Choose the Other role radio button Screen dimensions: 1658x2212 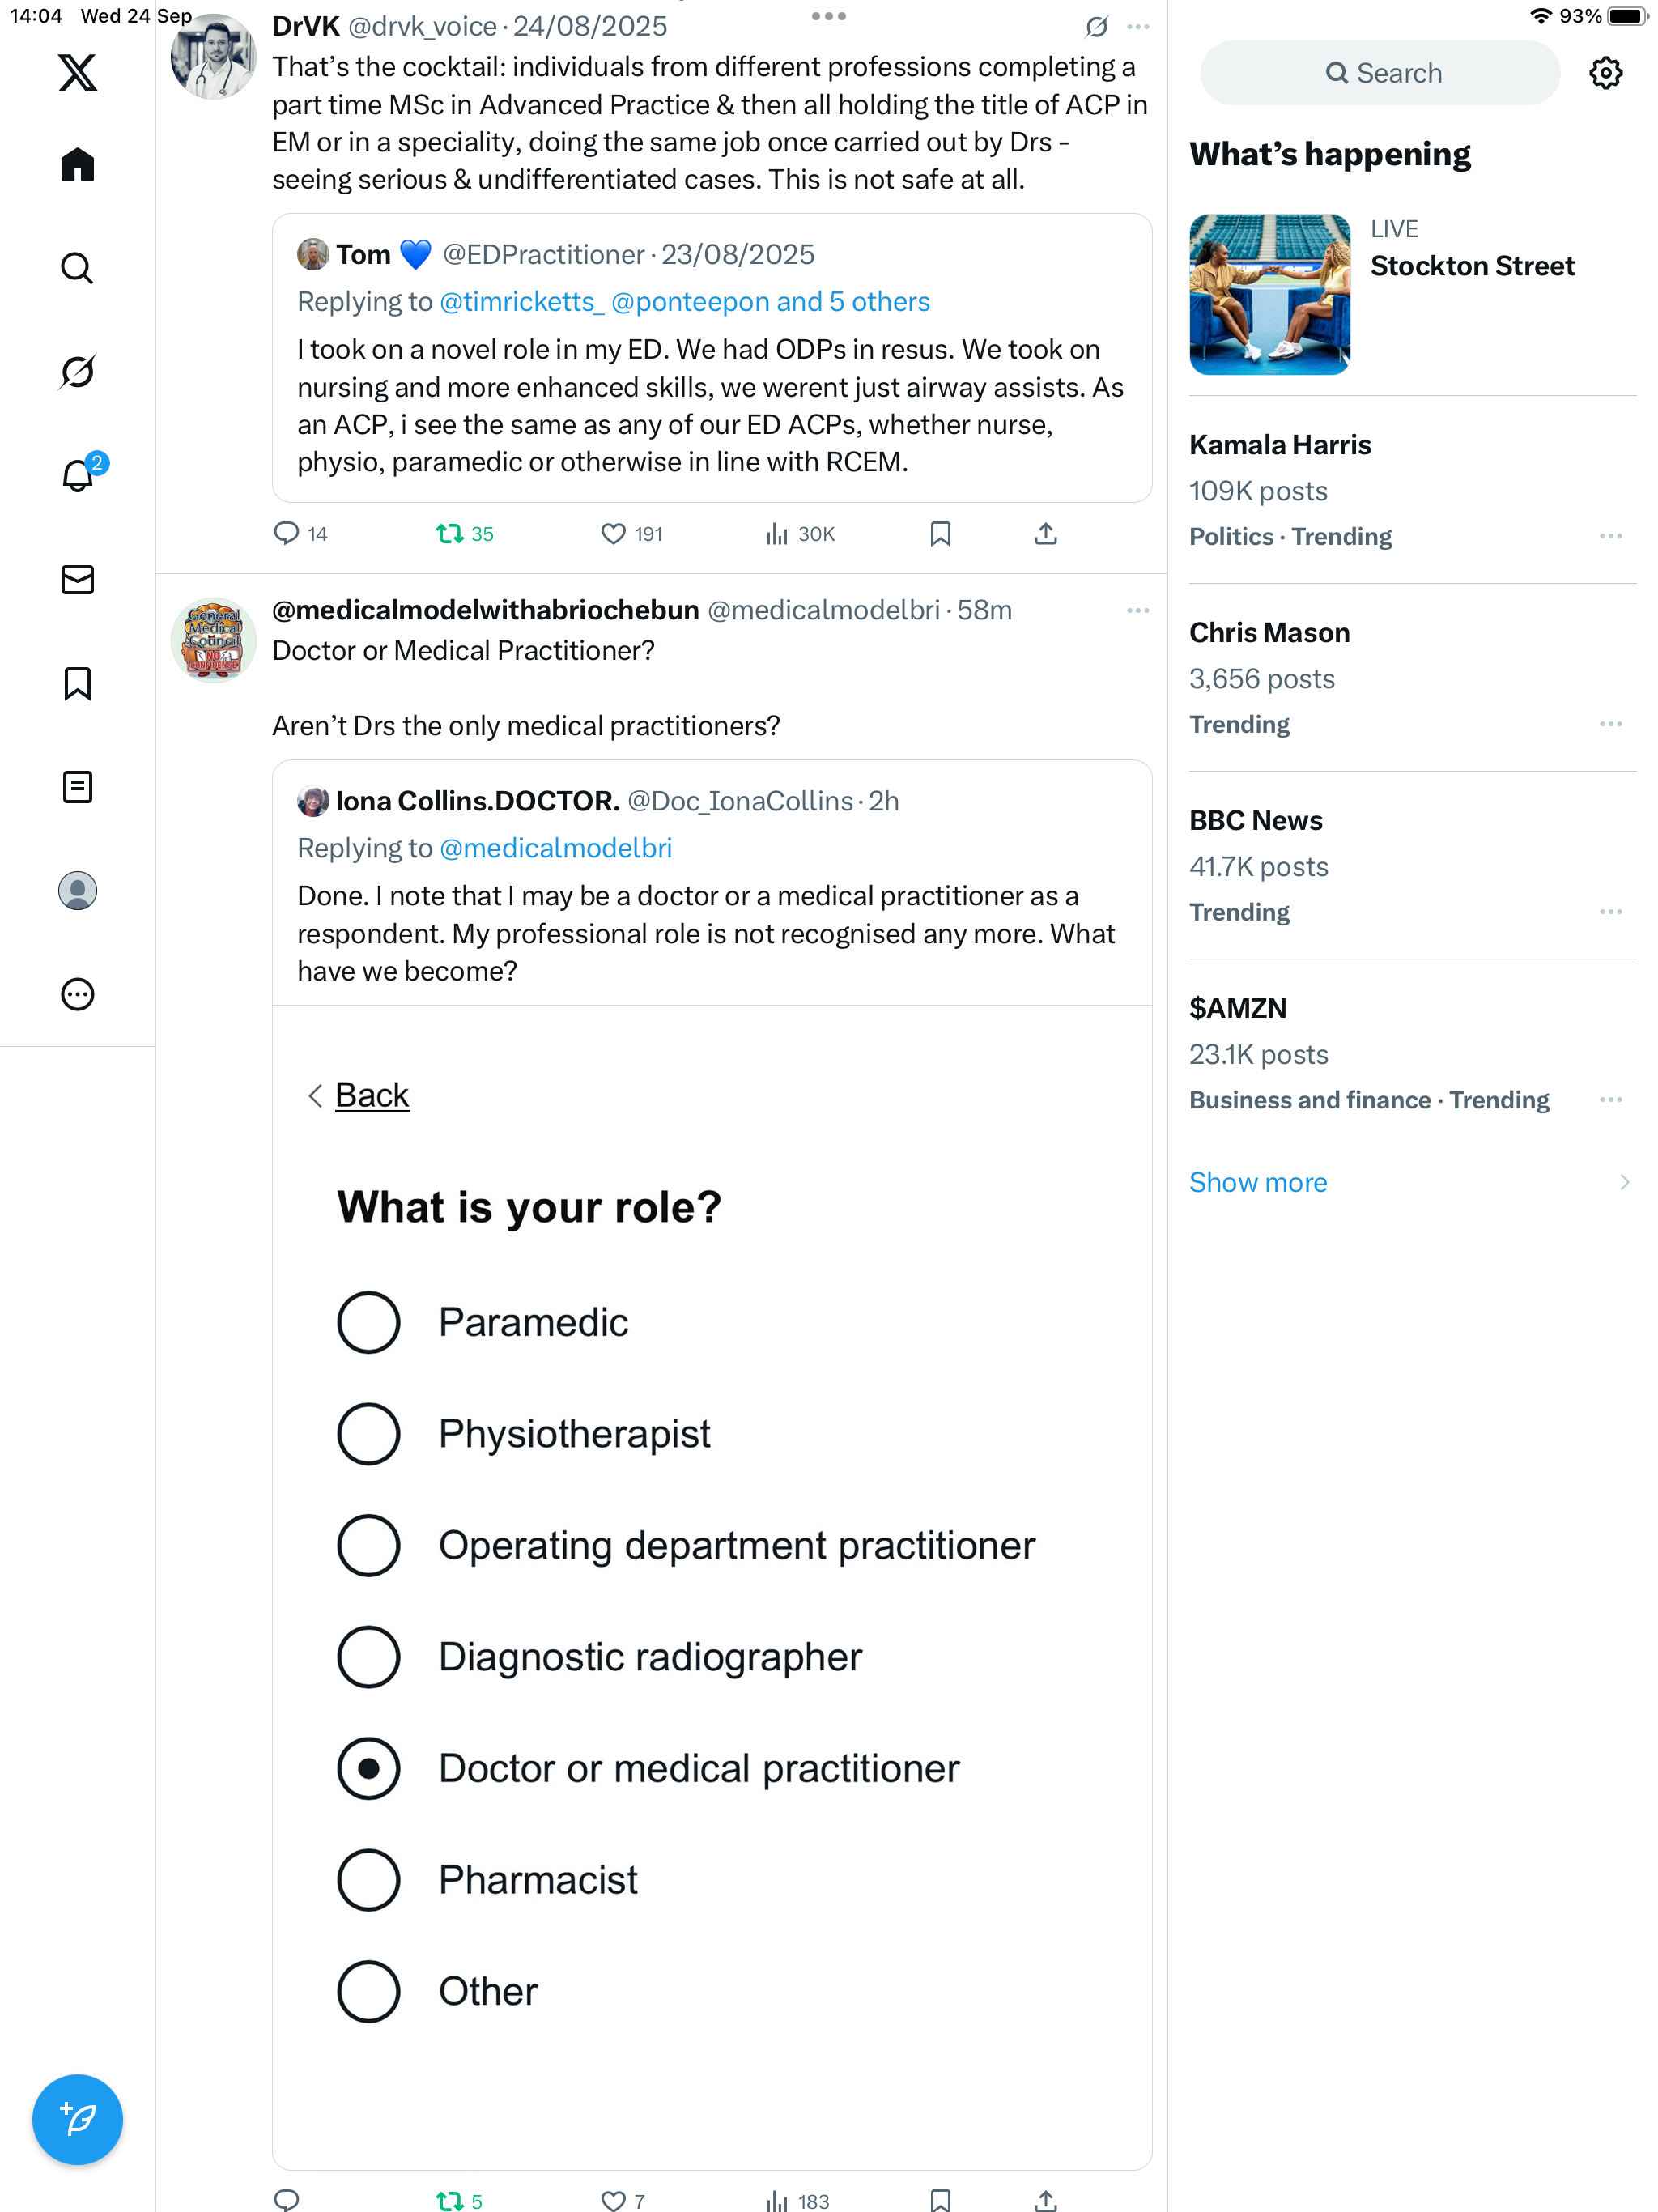coord(369,1991)
